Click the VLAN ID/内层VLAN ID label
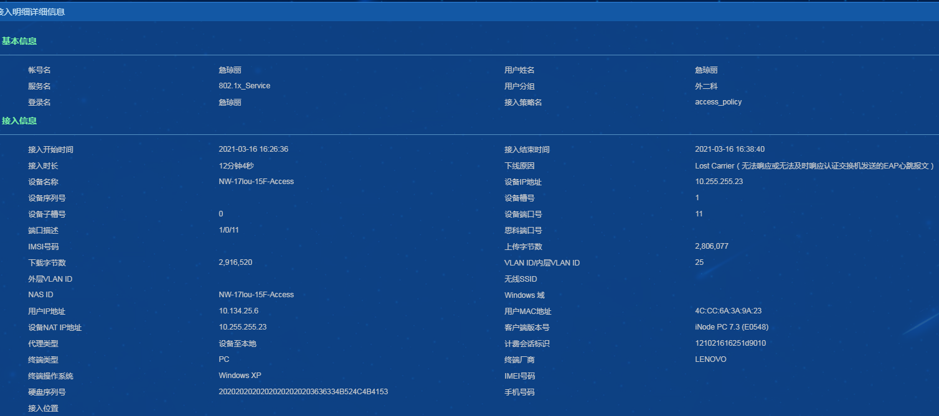 [x=542, y=263]
